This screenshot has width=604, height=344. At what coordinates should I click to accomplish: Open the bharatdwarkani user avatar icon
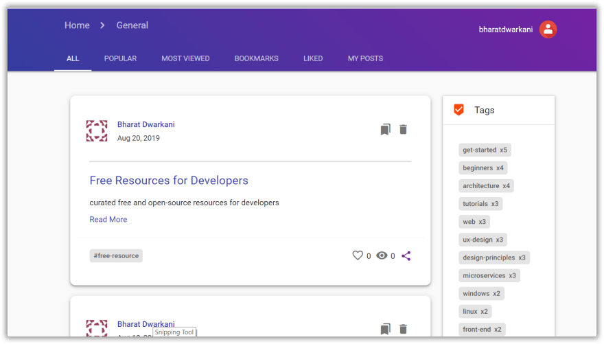click(x=548, y=30)
